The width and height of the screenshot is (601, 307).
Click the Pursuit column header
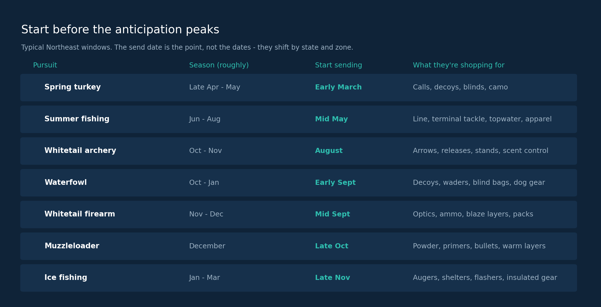pos(45,65)
